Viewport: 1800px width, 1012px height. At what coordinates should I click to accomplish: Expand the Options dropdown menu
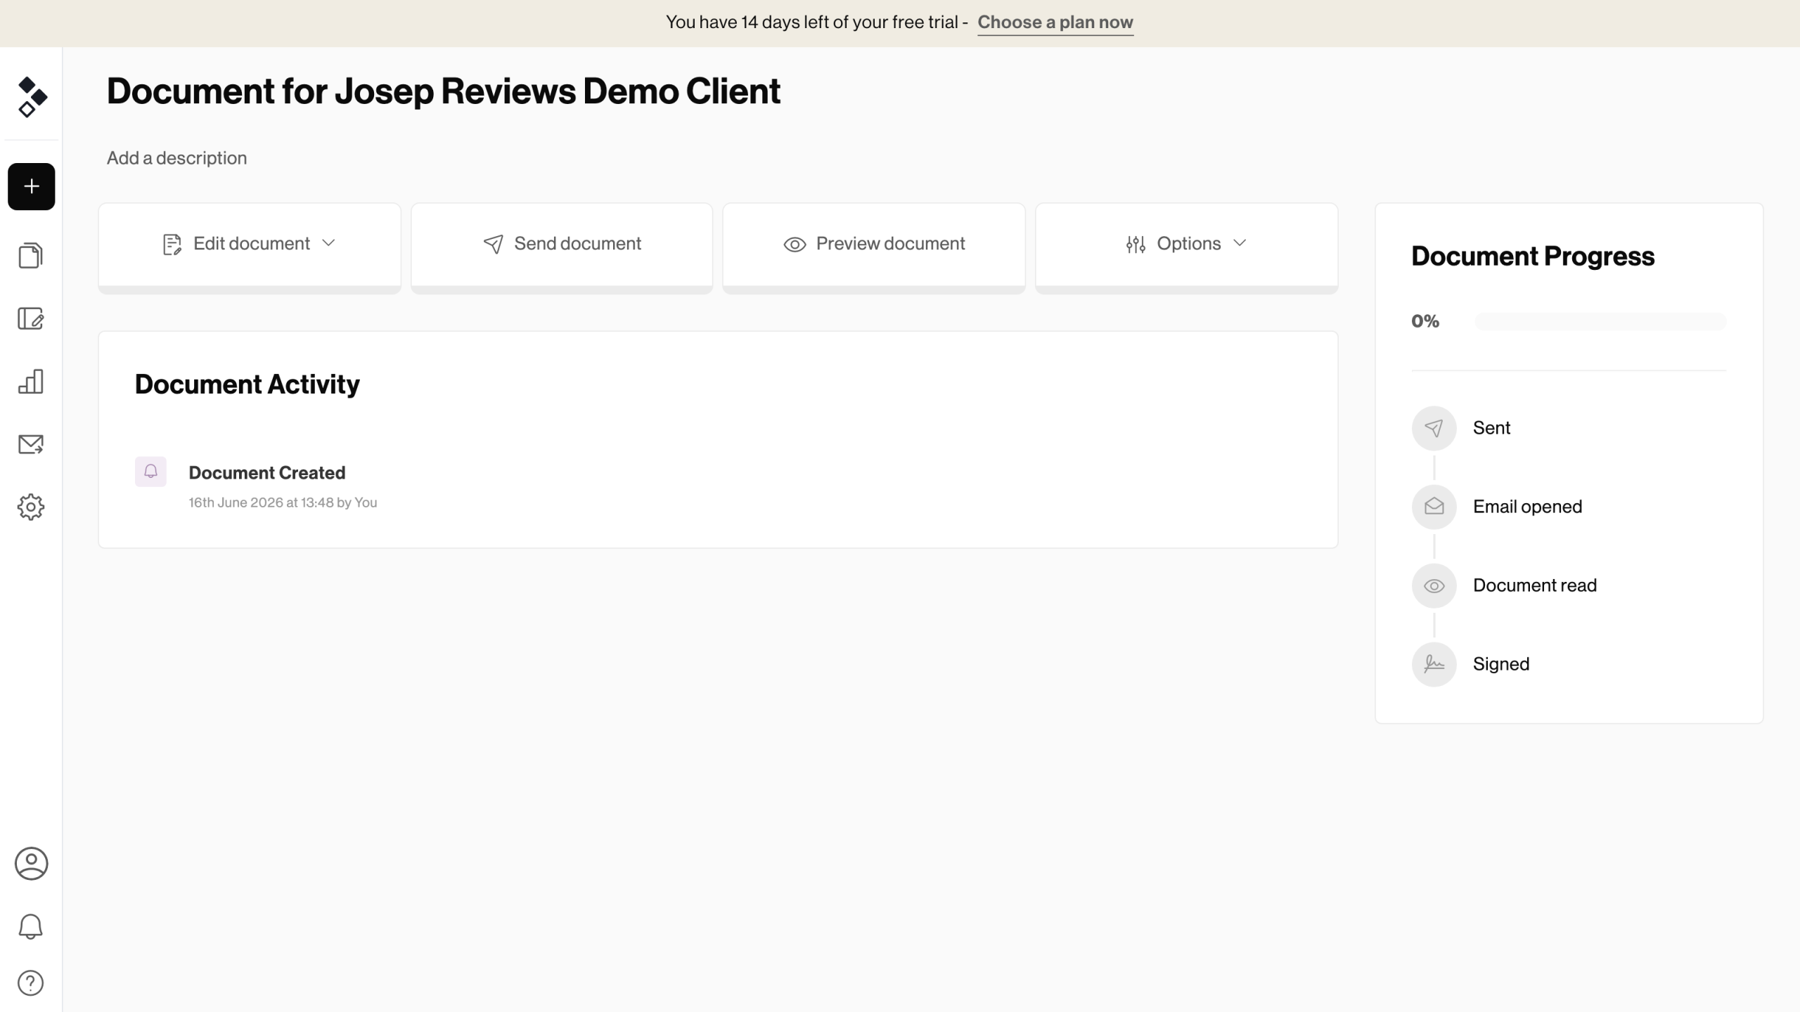click(x=1186, y=245)
